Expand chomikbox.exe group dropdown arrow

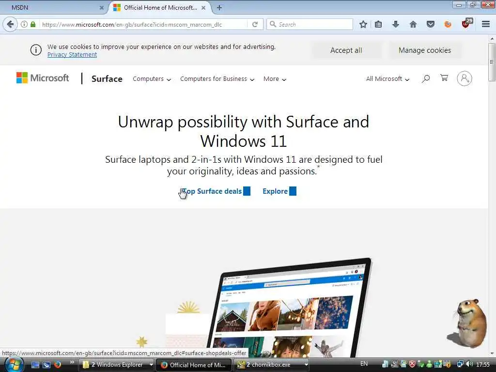coord(306,365)
